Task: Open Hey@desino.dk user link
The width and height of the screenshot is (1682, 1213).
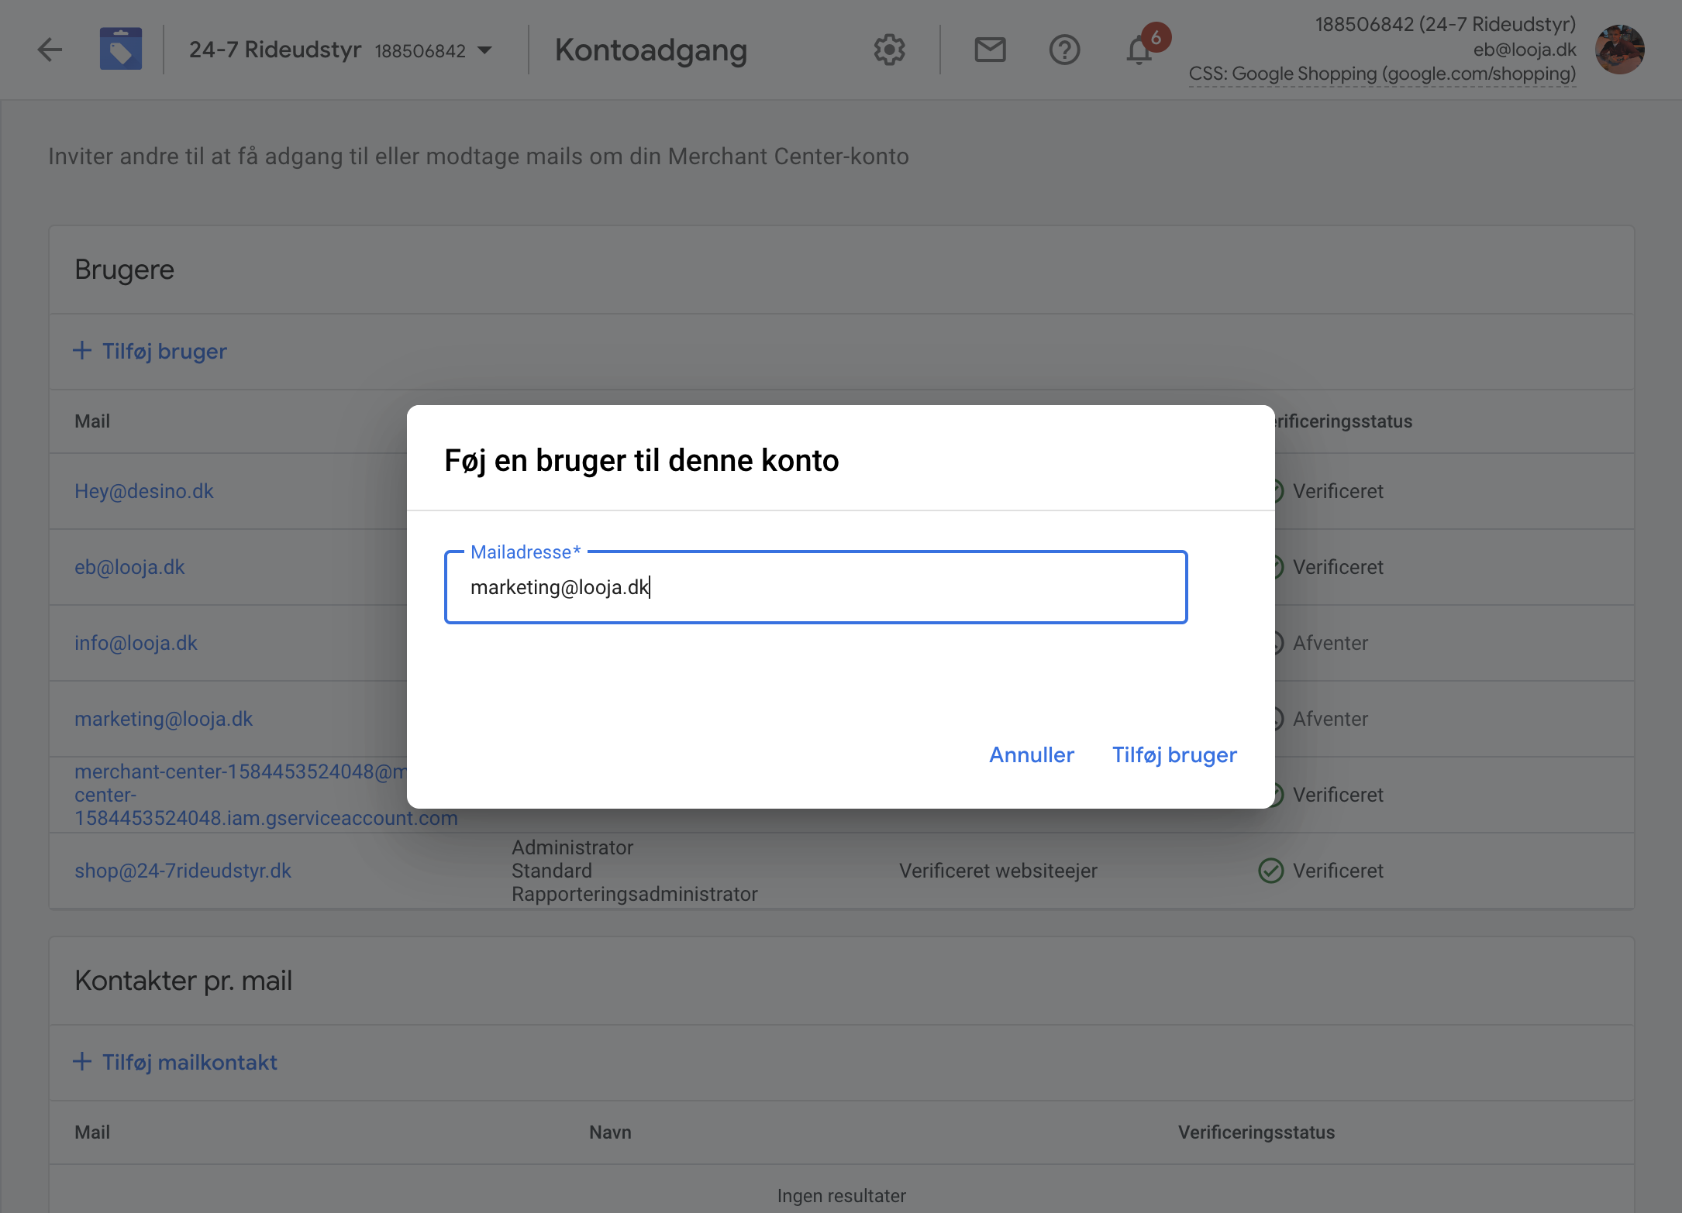Action: (x=144, y=491)
